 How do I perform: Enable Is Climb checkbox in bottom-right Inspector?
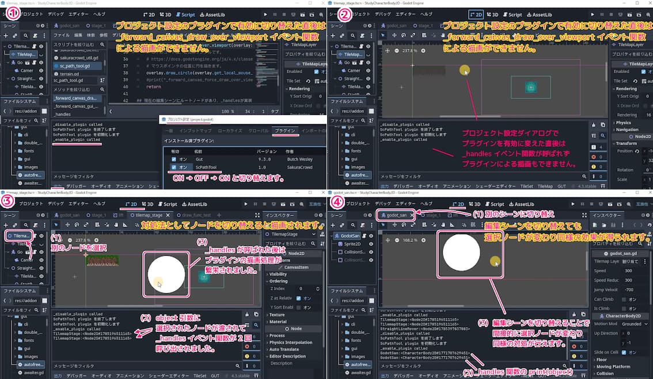[624, 309]
